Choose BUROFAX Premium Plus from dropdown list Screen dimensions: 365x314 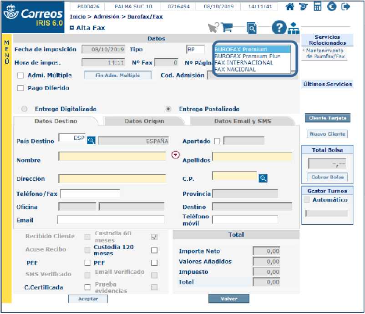pyautogui.click(x=247, y=56)
